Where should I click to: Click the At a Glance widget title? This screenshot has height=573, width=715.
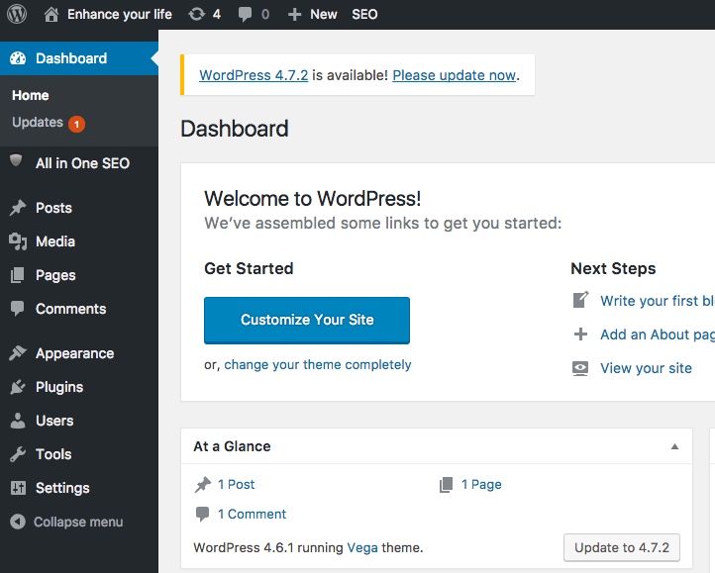[232, 446]
